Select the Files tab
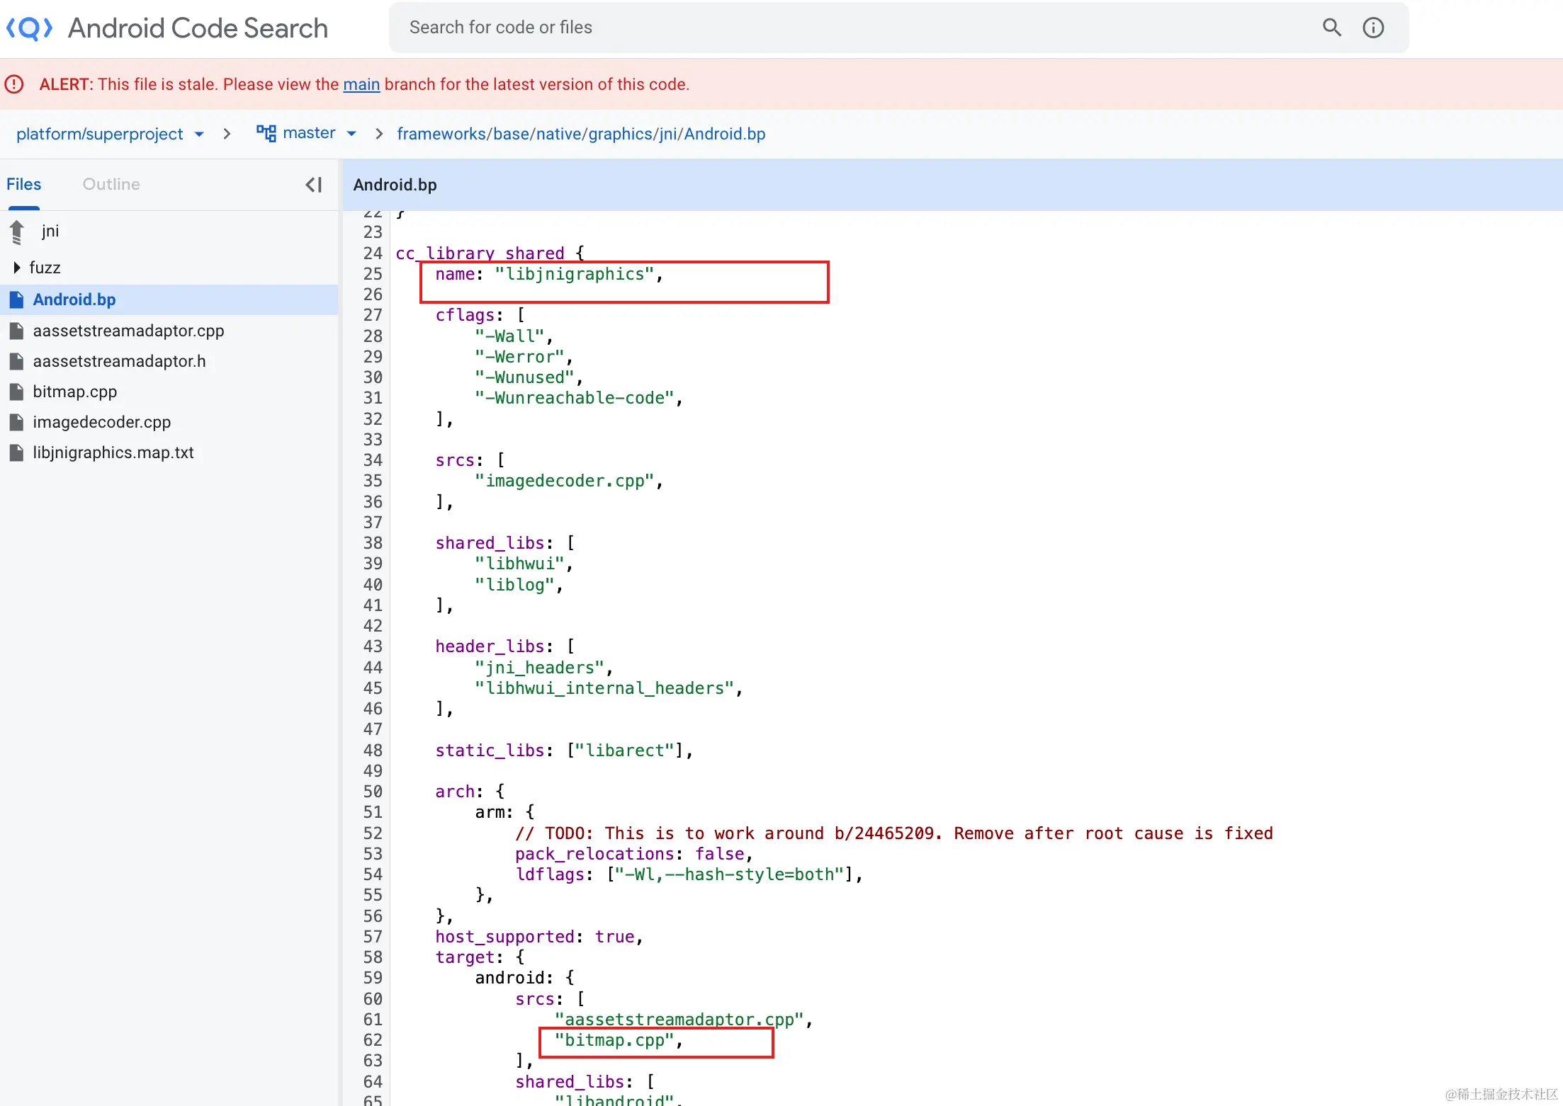1563x1106 pixels. [x=24, y=184]
